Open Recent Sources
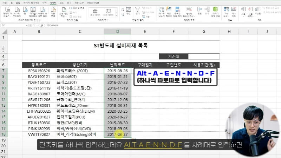Viewport: 281px width, 158px height. 43,12
